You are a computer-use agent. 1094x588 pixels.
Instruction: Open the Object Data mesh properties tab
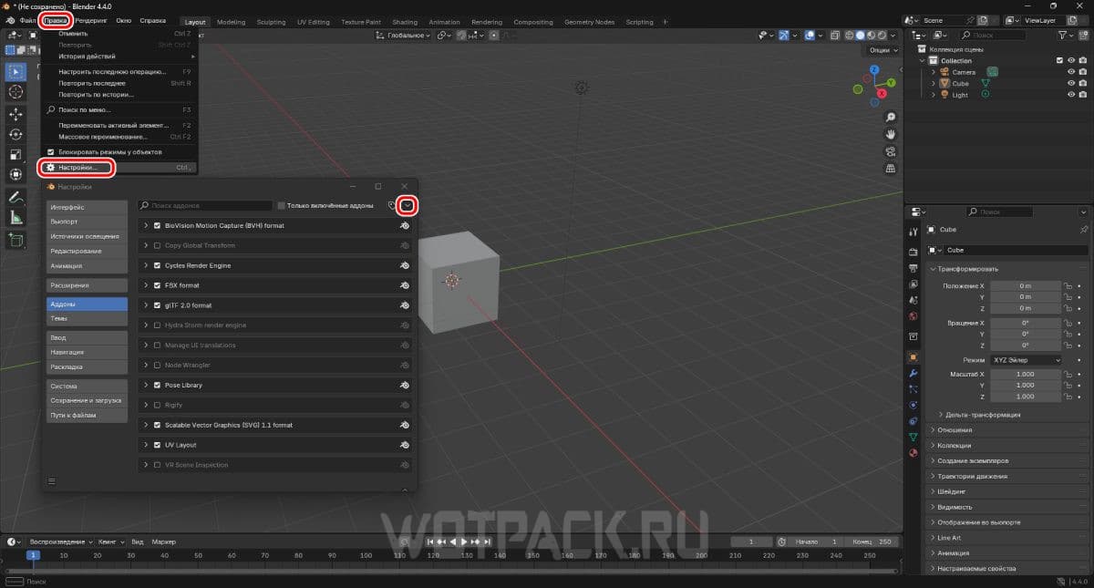point(913,437)
